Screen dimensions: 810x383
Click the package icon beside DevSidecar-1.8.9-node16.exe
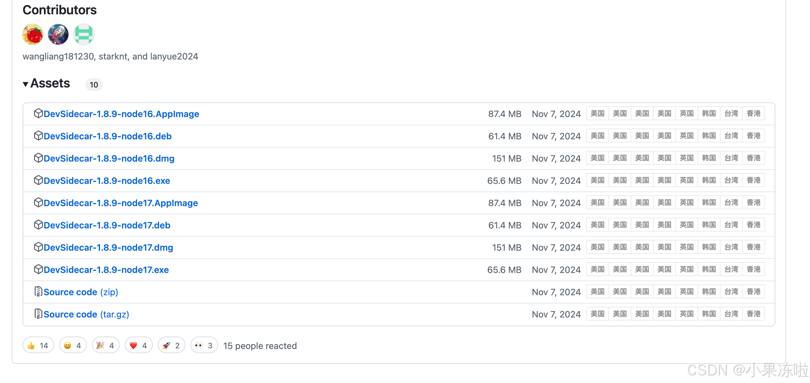pos(38,180)
